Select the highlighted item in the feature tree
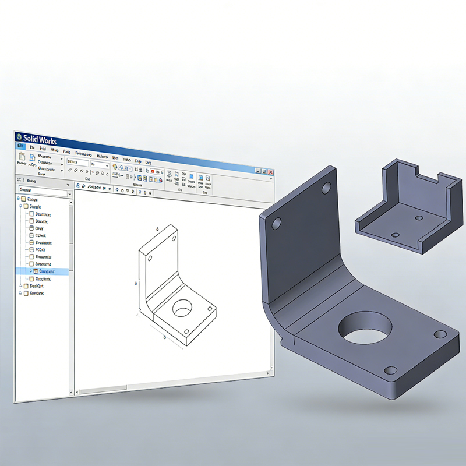The height and width of the screenshot is (466, 466). 47,271
